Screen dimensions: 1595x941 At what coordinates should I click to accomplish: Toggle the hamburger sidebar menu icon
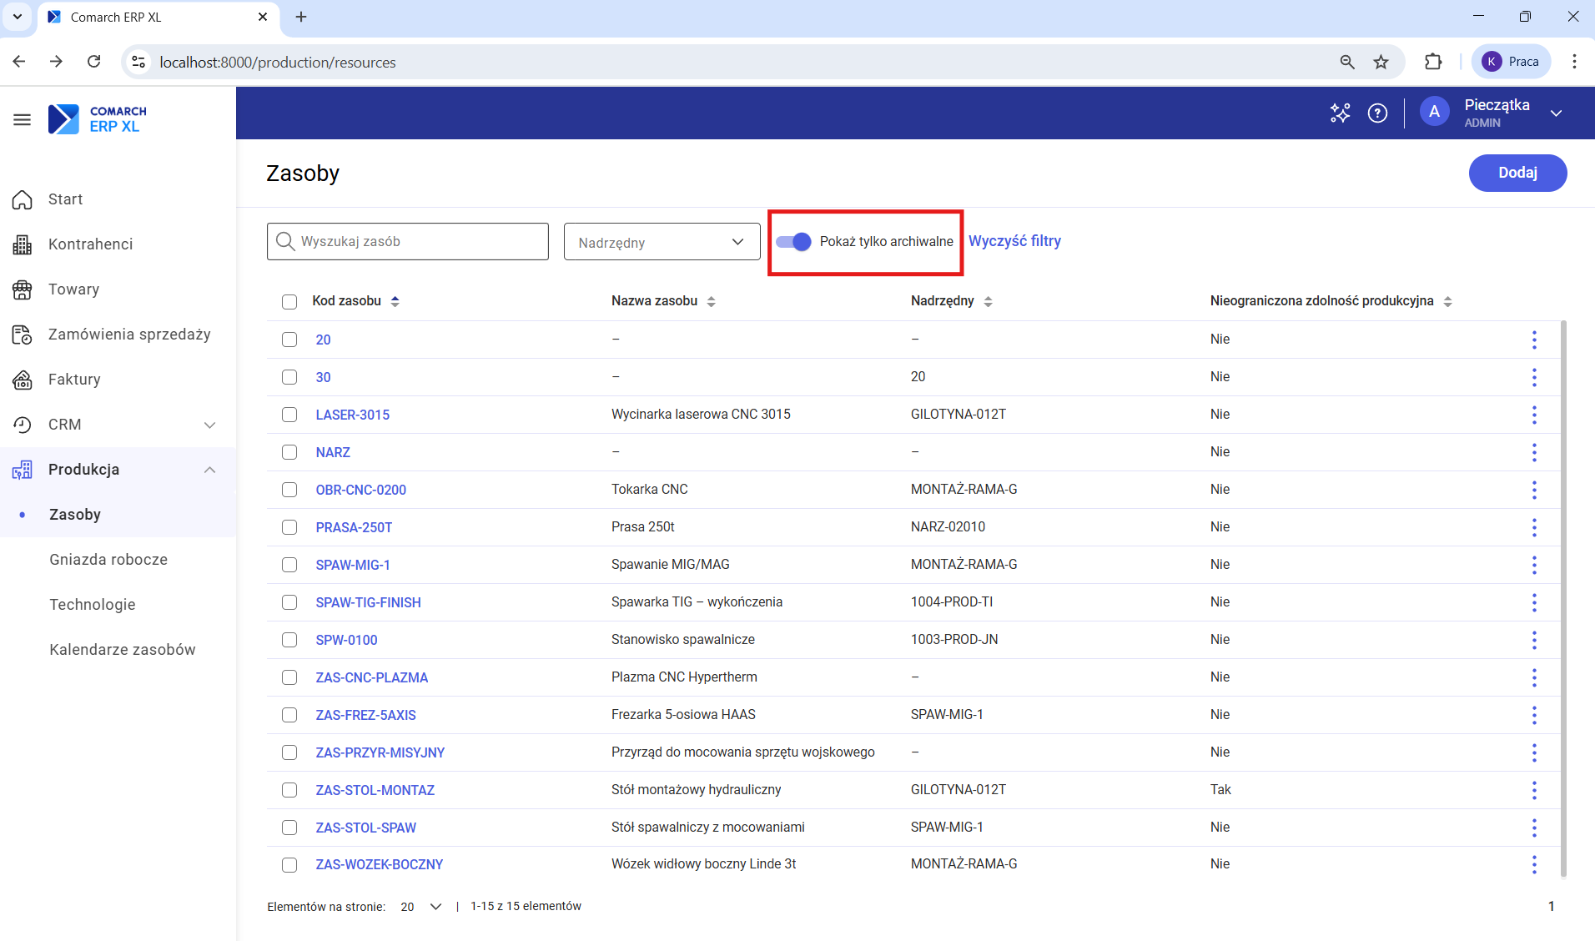point(23,120)
